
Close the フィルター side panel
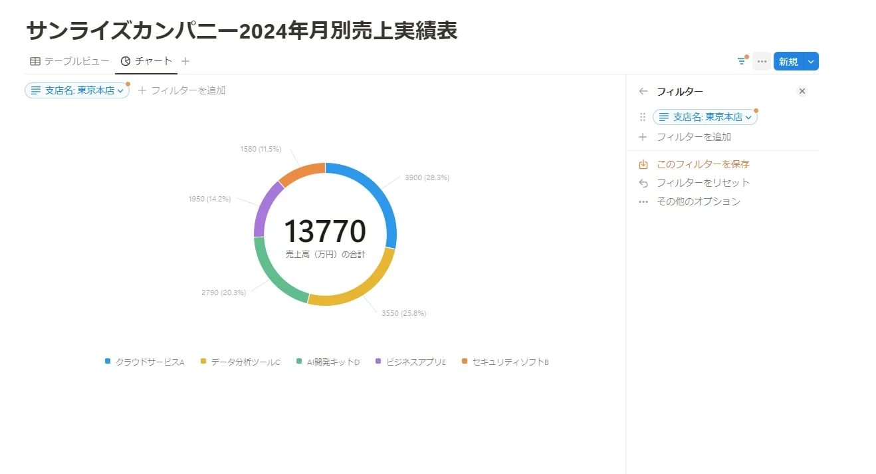(802, 91)
